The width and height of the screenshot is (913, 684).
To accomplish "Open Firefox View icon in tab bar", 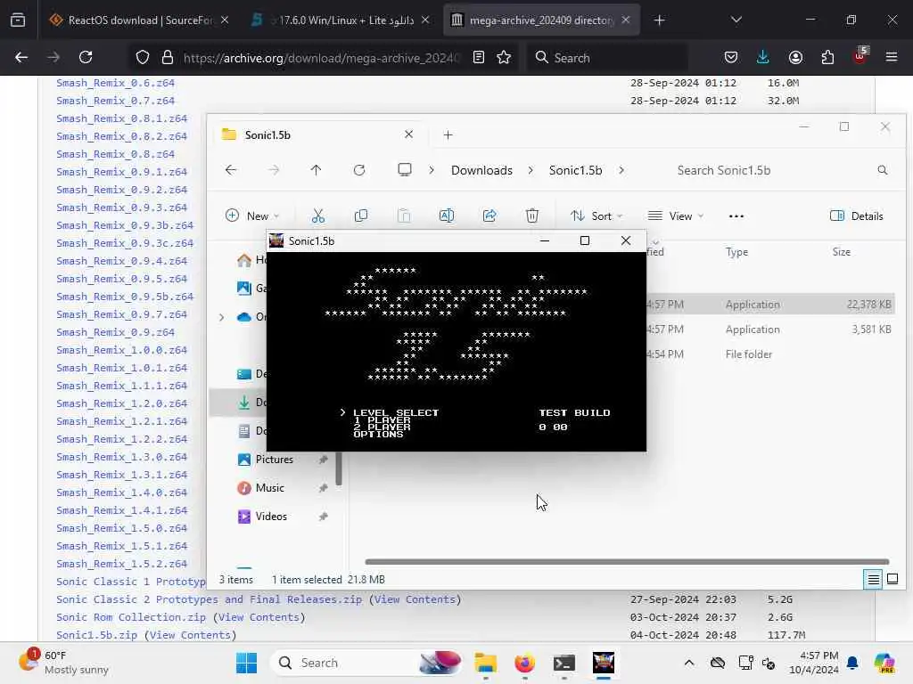I will click(x=18, y=20).
